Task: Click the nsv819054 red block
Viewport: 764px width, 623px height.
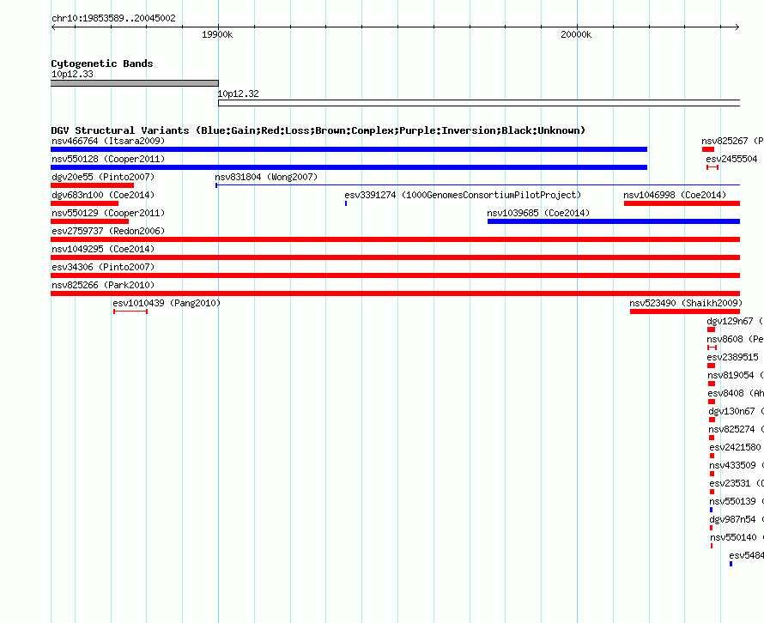Action: [712, 384]
